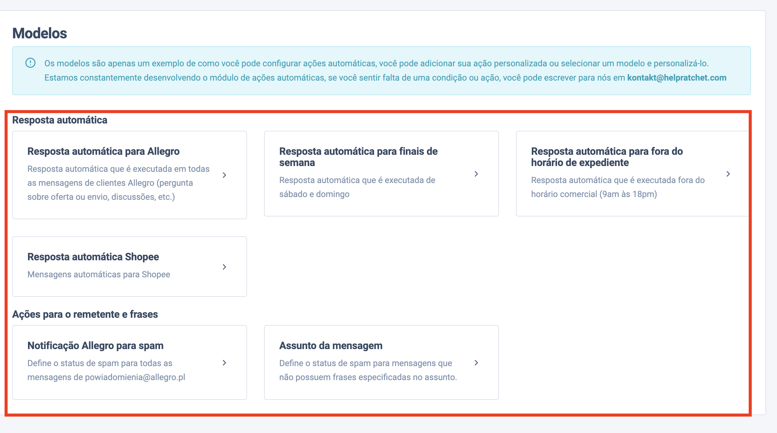The image size is (777, 433).
Task: Select the Resposta automática Shopee title
Action: pyautogui.click(x=93, y=257)
